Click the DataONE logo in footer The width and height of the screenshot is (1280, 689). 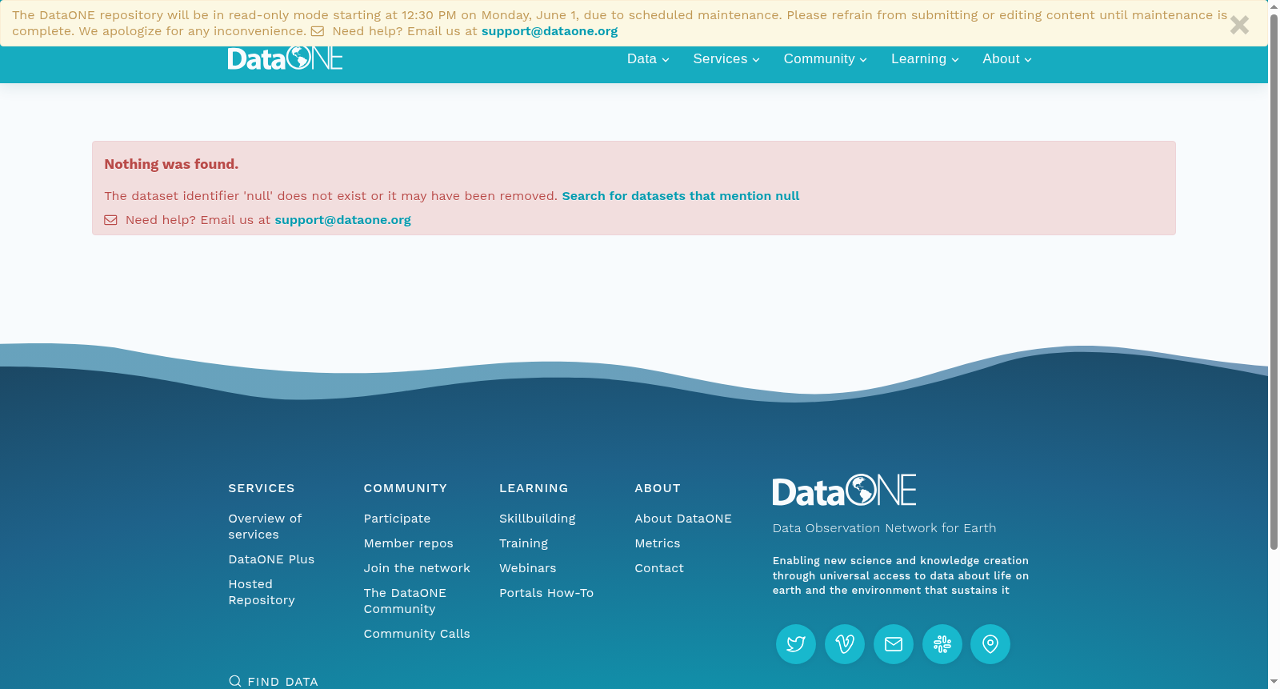pyautogui.click(x=844, y=490)
